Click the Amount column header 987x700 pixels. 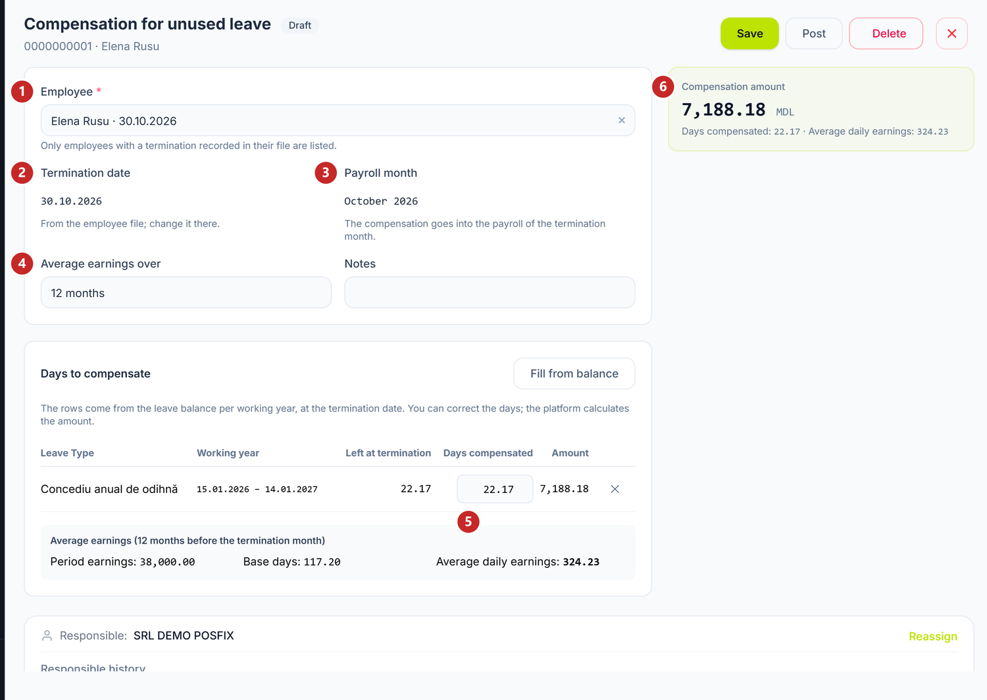(x=570, y=453)
